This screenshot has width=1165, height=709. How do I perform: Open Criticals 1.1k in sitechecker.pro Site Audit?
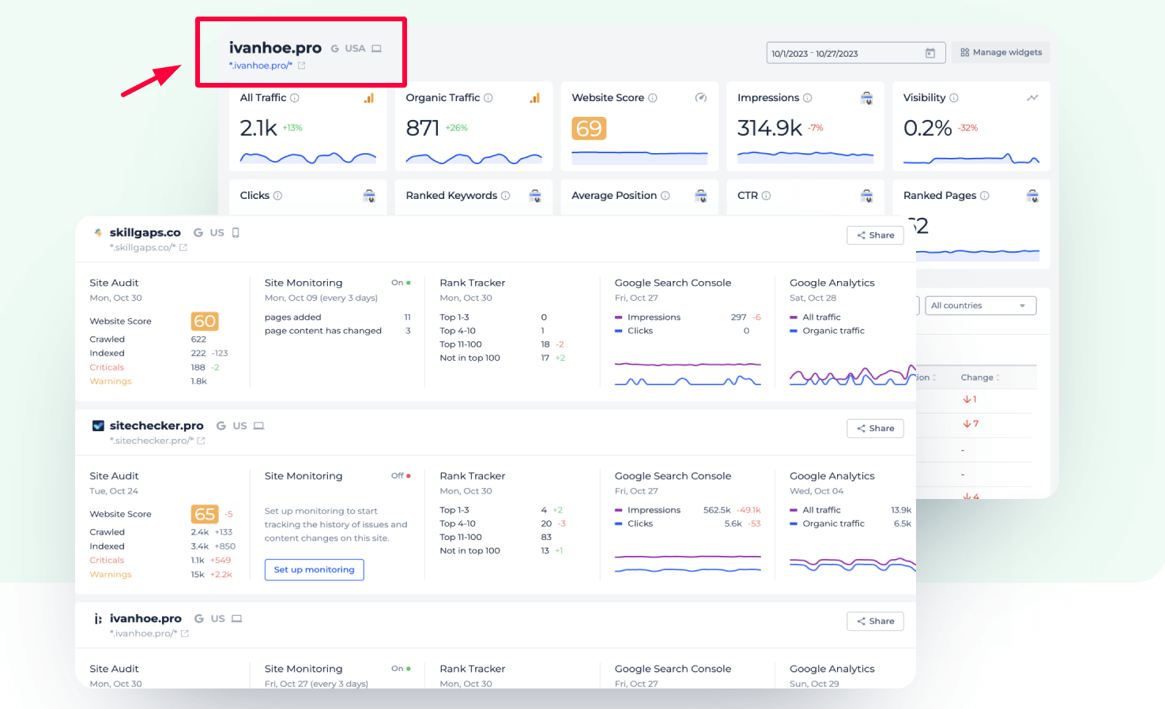click(160, 561)
